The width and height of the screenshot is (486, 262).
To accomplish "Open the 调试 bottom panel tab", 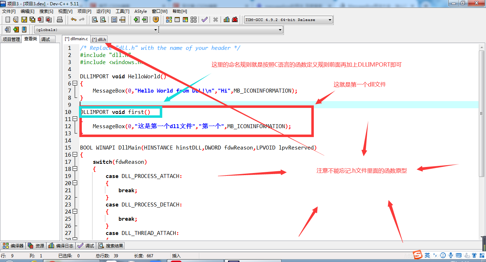I will pyautogui.click(x=86, y=246).
